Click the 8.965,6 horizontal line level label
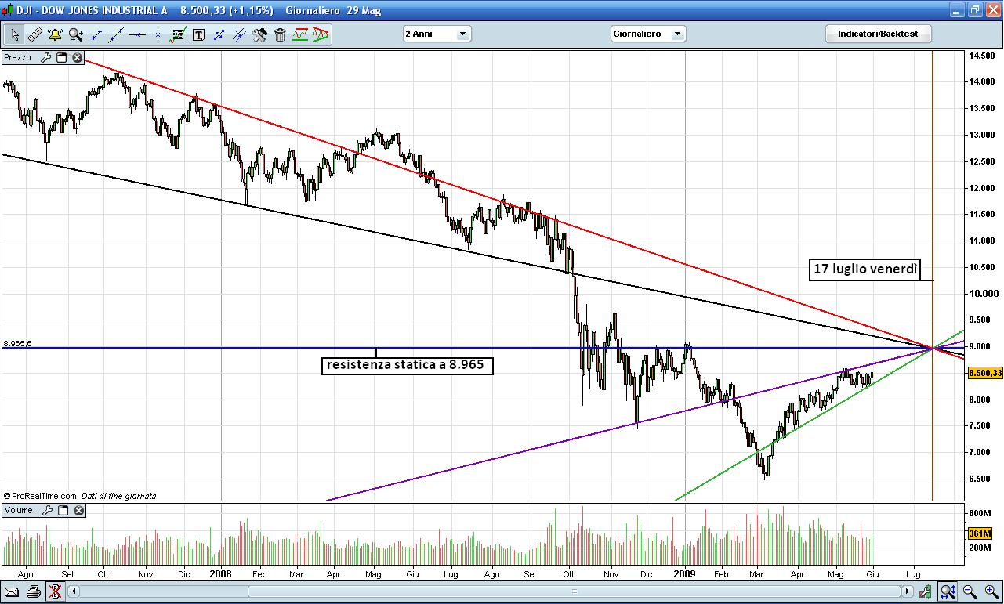1004x604 pixels. [x=17, y=343]
